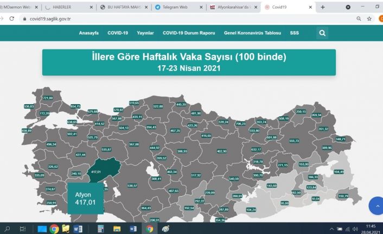The height and width of the screenshot is (234, 383).
Task: Open the Paint palette icon in the taskbar
Action: [x=165, y=229]
